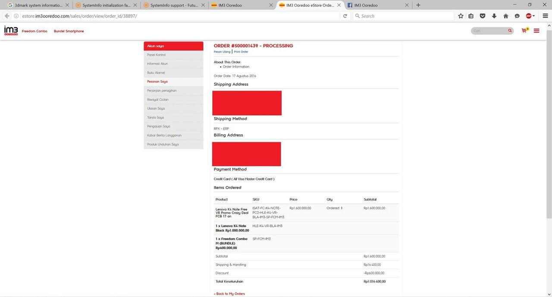The image size is (552, 297).
Task: Open a new tab with plus button
Action: click(418, 5)
